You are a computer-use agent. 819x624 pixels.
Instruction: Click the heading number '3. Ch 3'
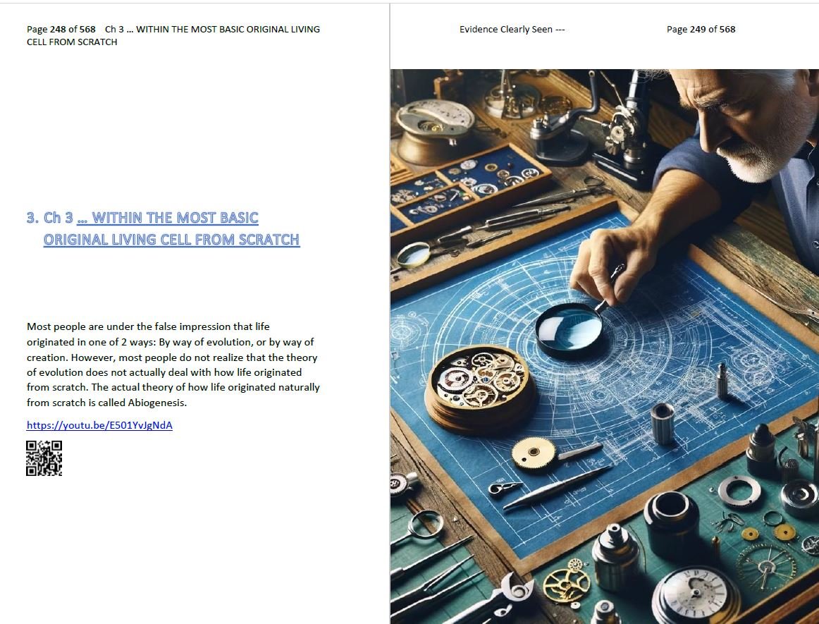[49, 217]
